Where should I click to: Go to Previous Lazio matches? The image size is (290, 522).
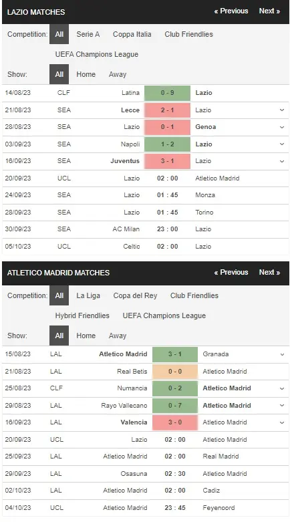pyautogui.click(x=231, y=11)
